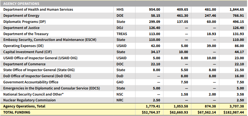The width and height of the screenshot is (248, 116).
Task: Click the DOE agency abbreviation cell
Action: [120, 16]
